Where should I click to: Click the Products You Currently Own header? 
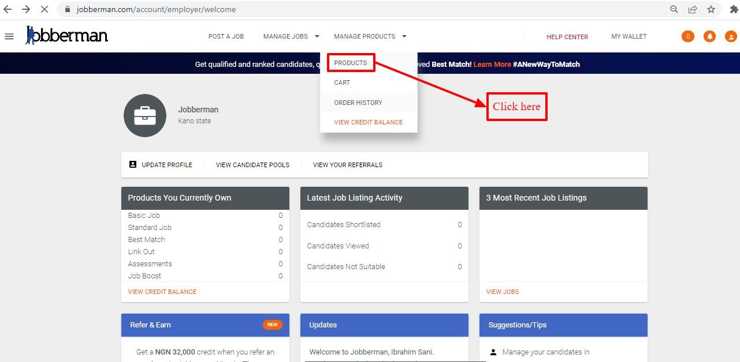pos(205,198)
